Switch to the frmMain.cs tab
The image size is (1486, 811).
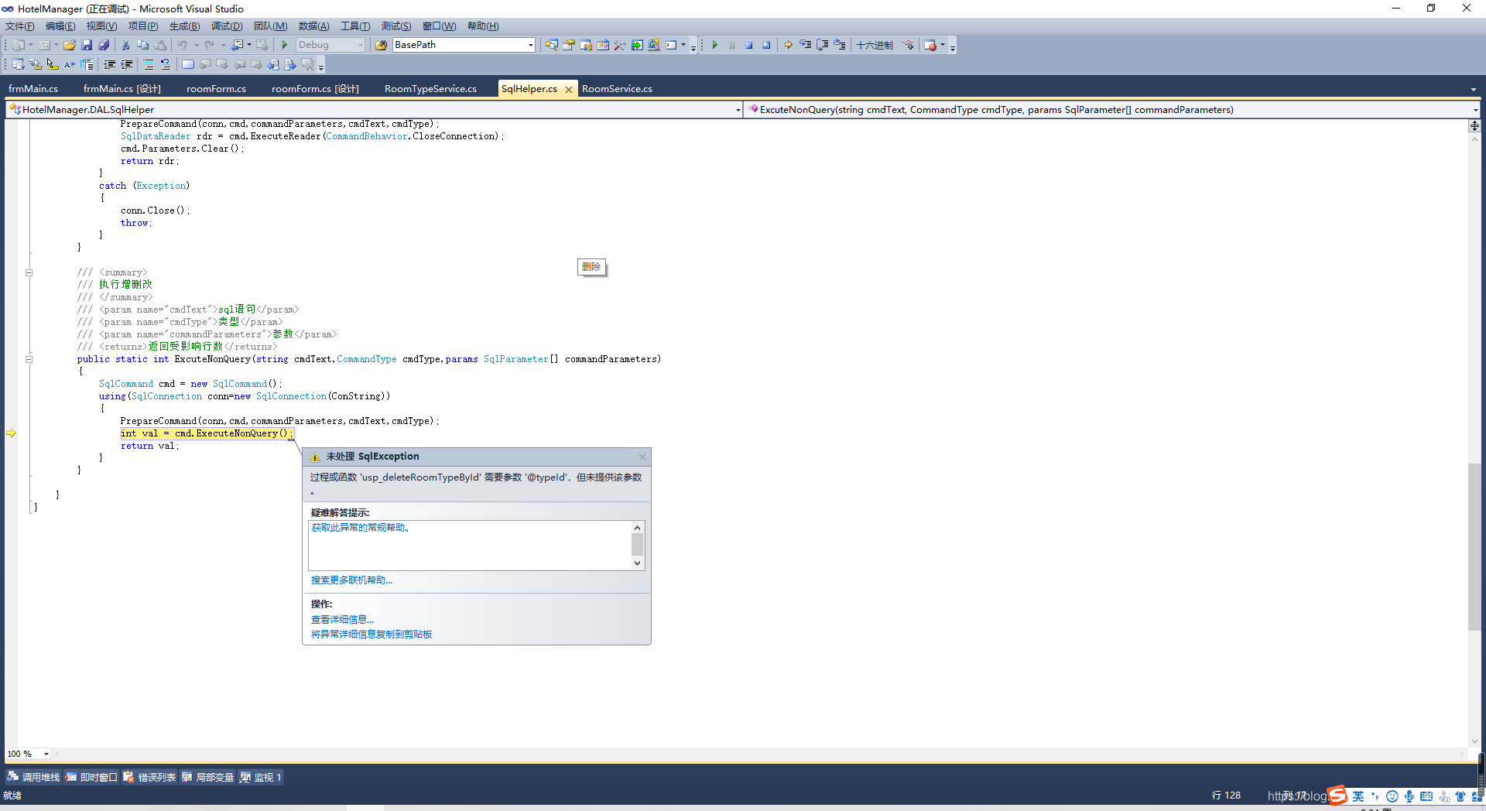pyautogui.click(x=33, y=89)
